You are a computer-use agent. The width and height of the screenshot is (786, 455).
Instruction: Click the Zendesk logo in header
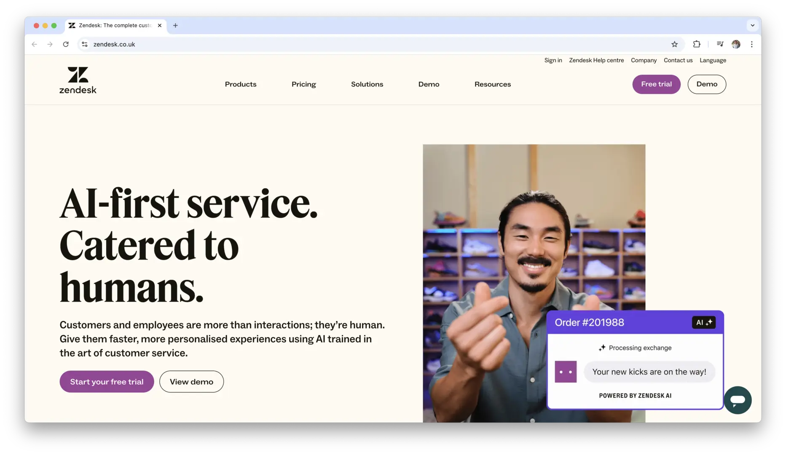click(78, 80)
